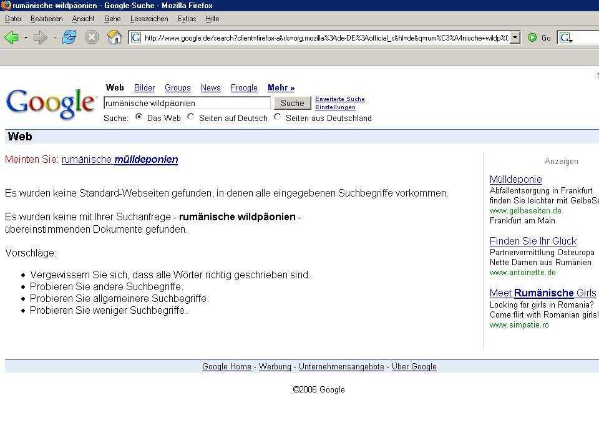Click the Web tab label
599x433 pixels.
pyautogui.click(x=115, y=88)
